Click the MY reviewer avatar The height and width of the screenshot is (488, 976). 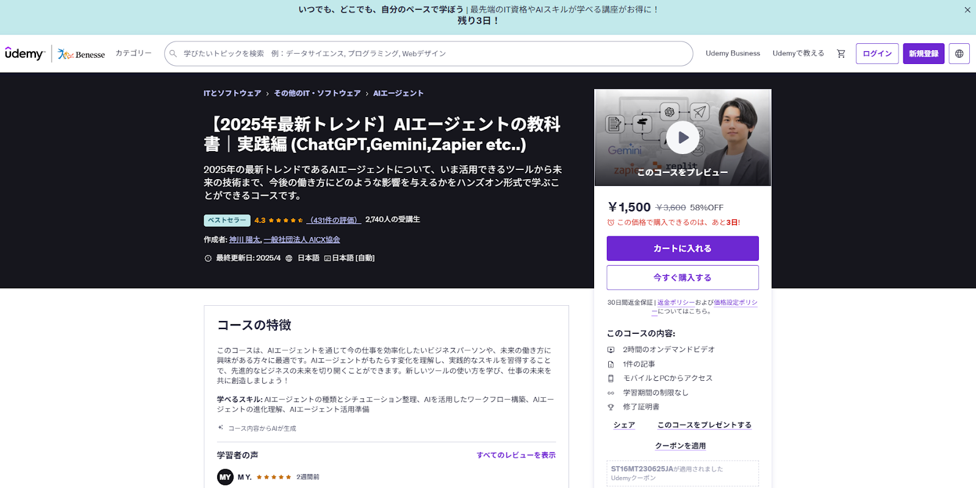[225, 477]
